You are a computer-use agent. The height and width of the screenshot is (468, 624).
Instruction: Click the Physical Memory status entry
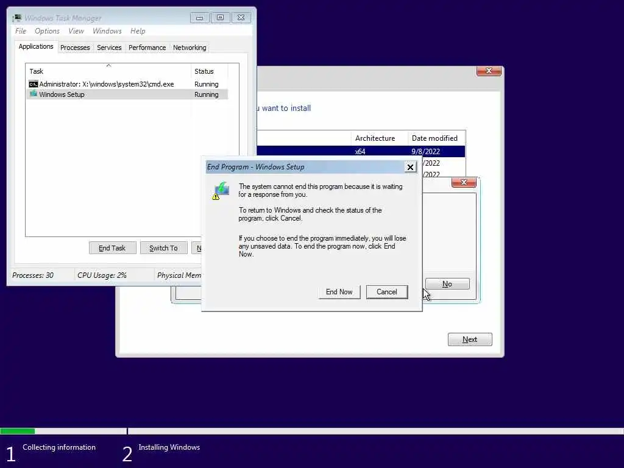click(x=179, y=275)
